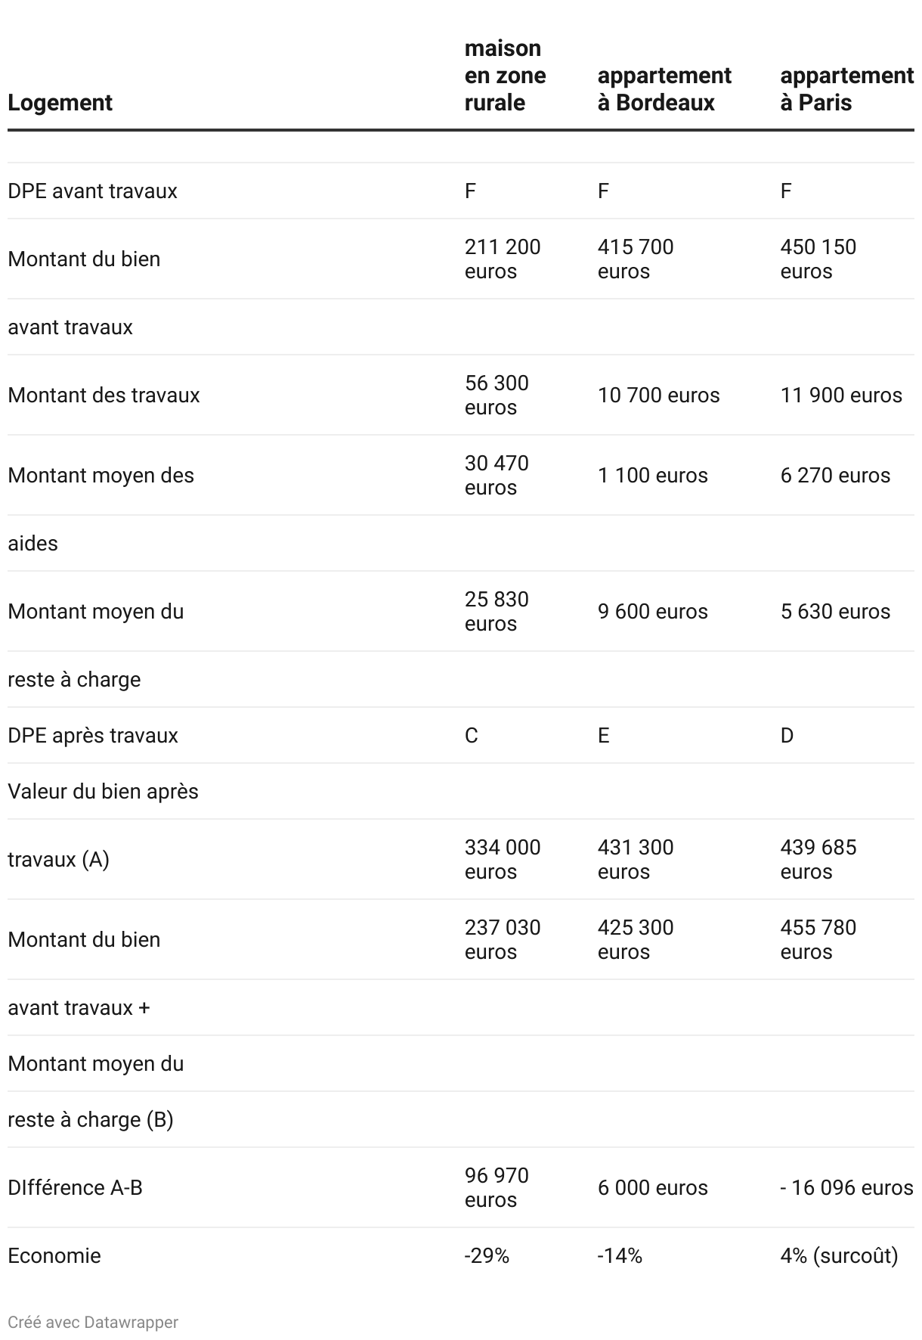The width and height of the screenshot is (922, 1340).
Task: Click the 211 200 euros cell
Action: tap(503, 259)
